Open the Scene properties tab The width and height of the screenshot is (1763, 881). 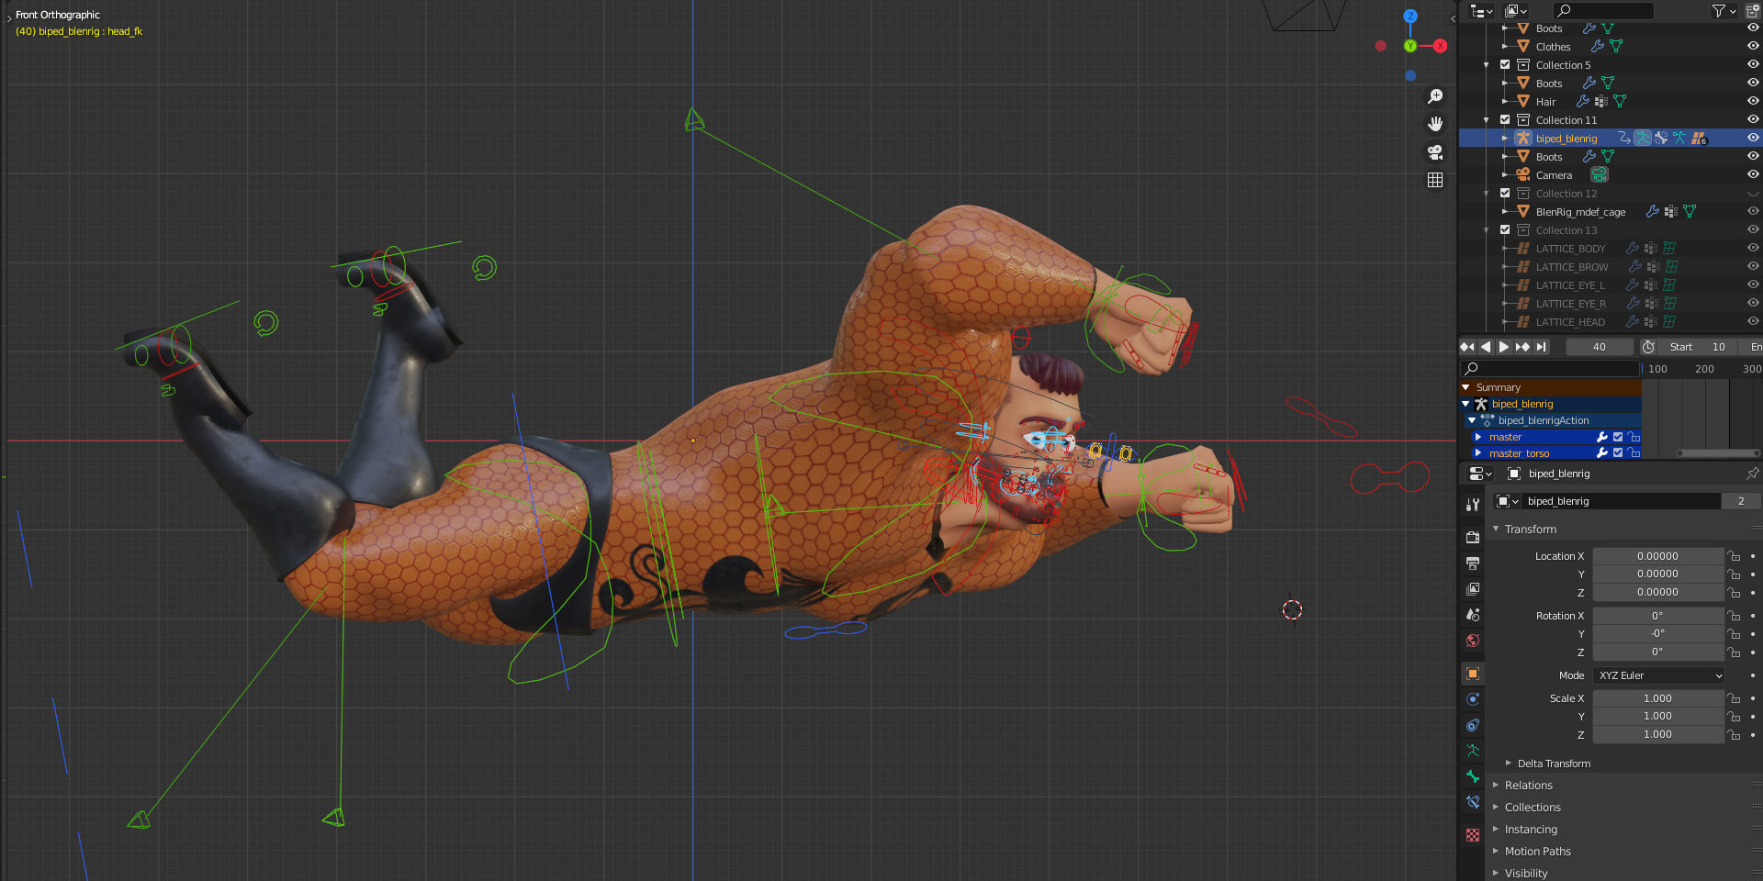click(1473, 615)
